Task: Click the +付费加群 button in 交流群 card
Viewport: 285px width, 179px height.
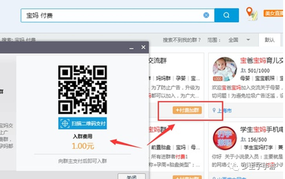Action: click(x=187, y=110)
